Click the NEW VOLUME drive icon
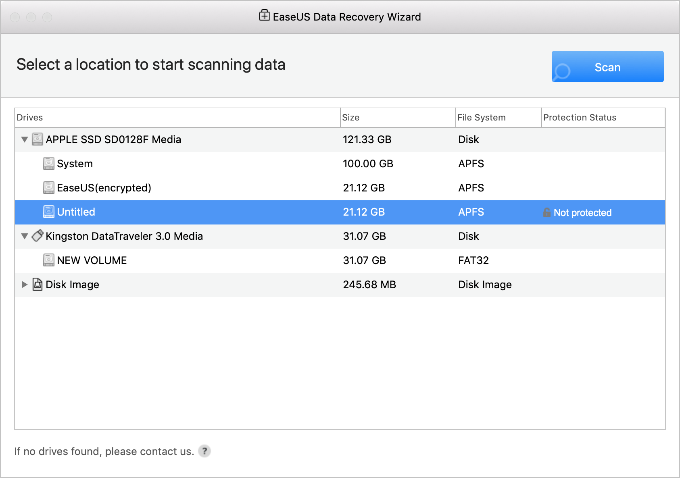The height and width of the screenshot is (478, 680). pos(49,260)
